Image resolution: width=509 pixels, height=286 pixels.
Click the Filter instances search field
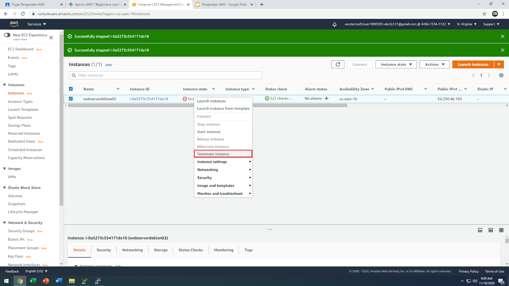(165, 75)
